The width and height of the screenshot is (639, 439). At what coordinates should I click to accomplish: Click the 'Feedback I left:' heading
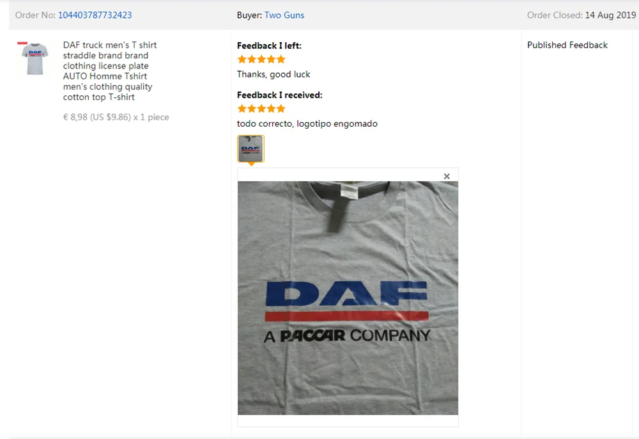(x=269, y=45)
